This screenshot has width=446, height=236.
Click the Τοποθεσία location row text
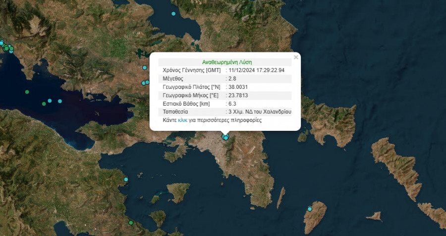260,112
